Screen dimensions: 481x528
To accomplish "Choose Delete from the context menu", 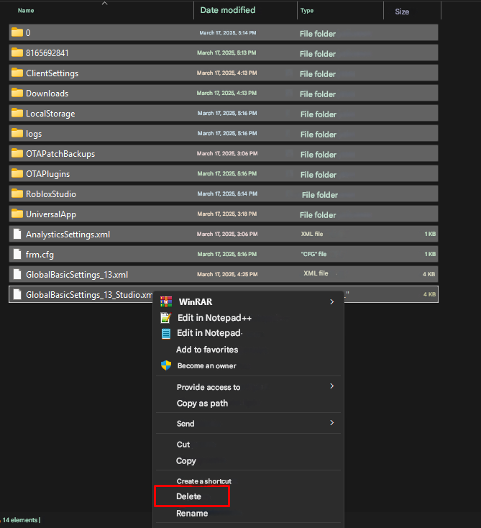I will [x=189, y=496].
